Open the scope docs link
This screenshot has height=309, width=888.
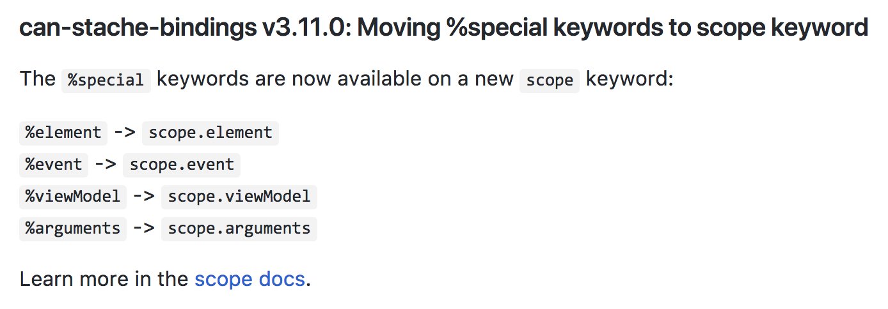[250, 279]
